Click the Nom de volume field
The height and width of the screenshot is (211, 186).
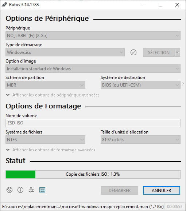coord(93,123)
